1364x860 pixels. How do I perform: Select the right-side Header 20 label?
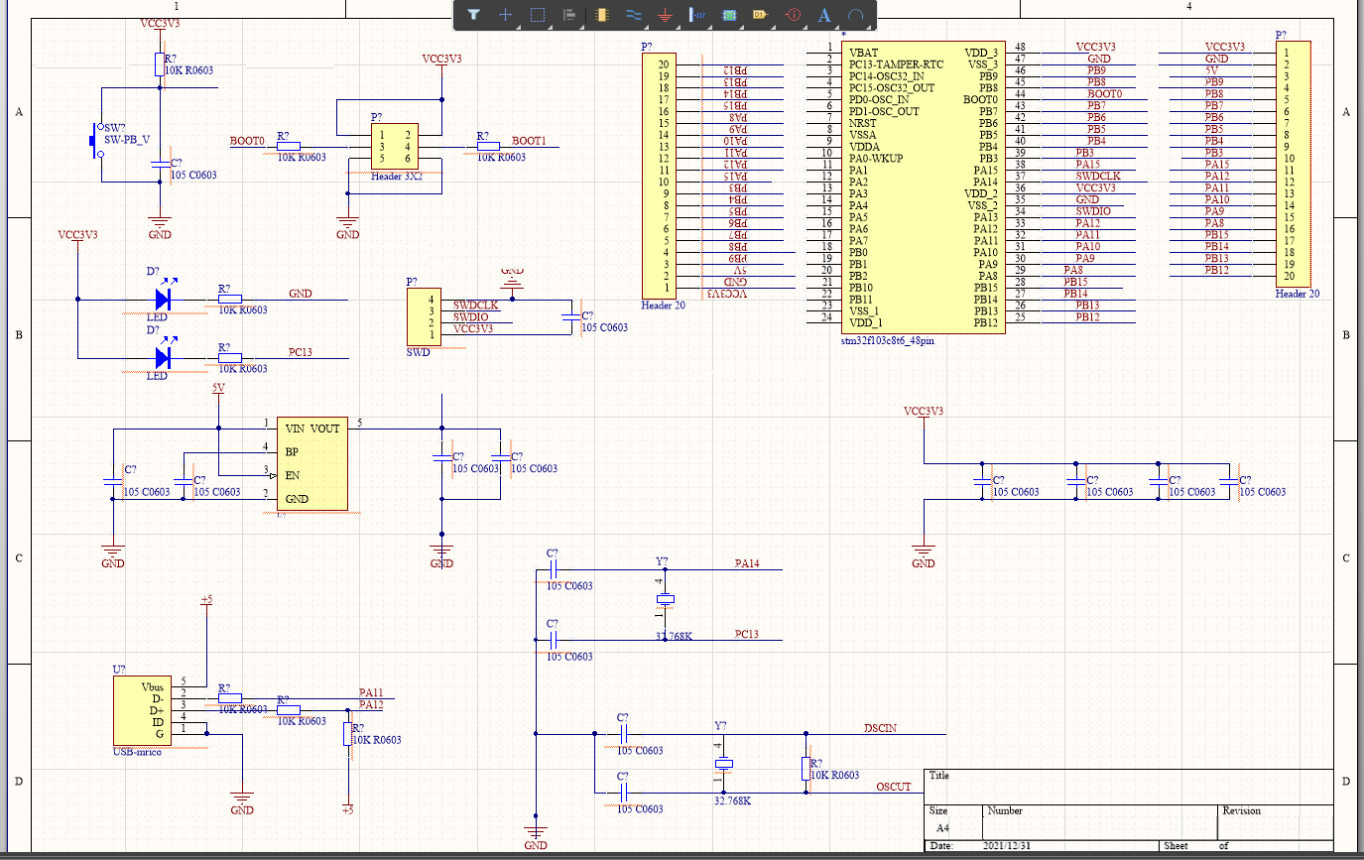pyautogui.click(x=1298, y=294)
